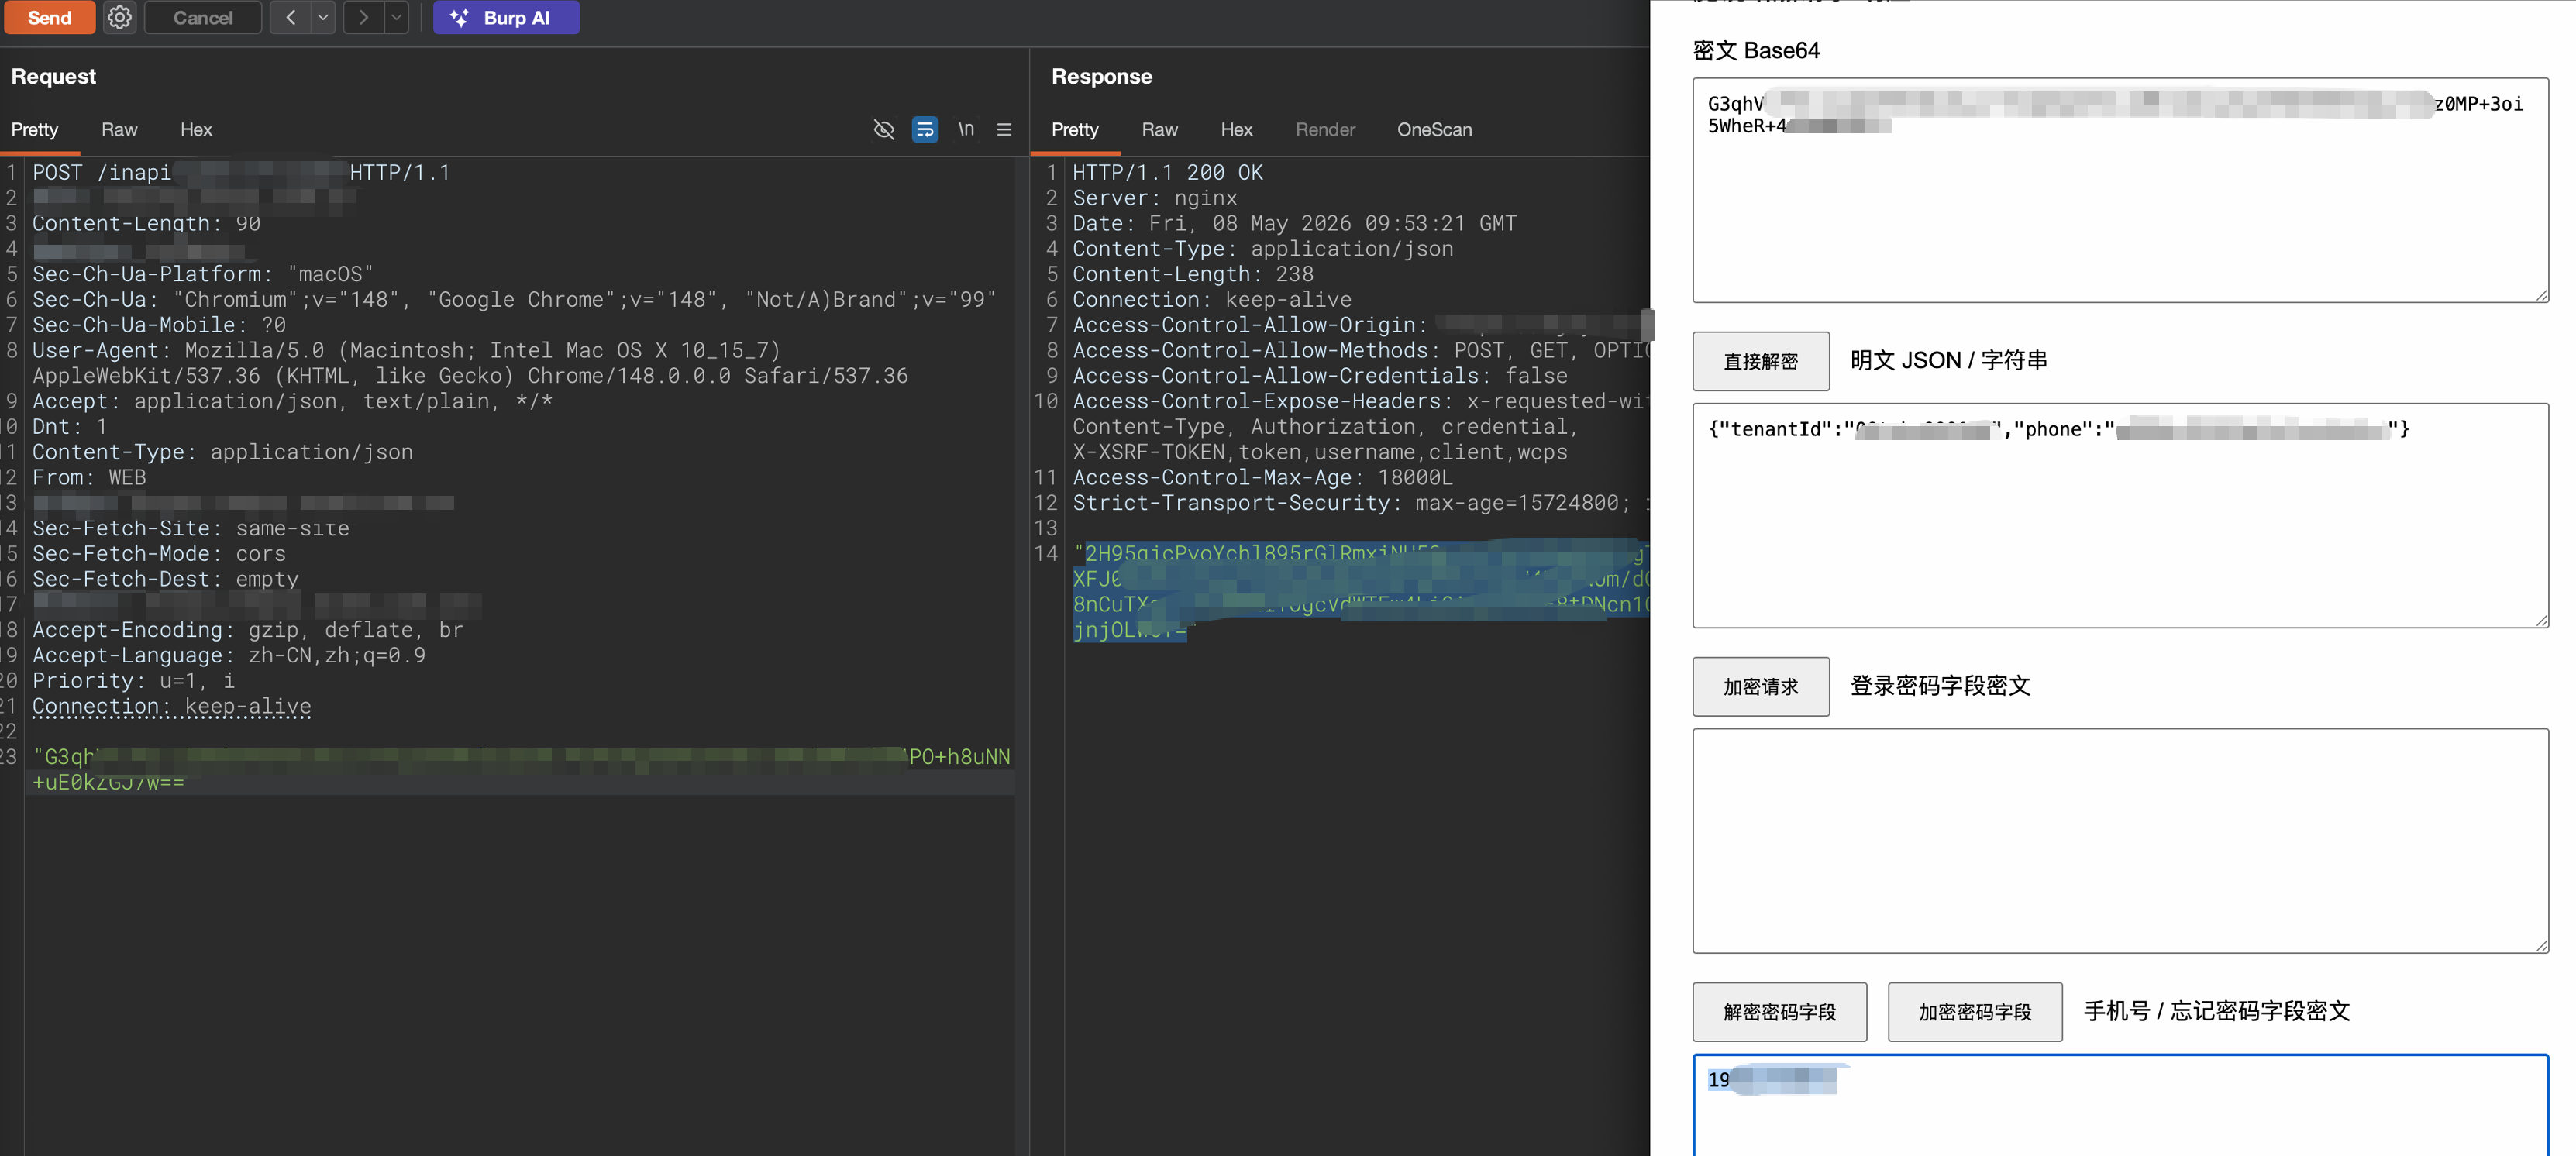
Task: Click the 解密密码字段 button
Action: click(1780, 1012)
